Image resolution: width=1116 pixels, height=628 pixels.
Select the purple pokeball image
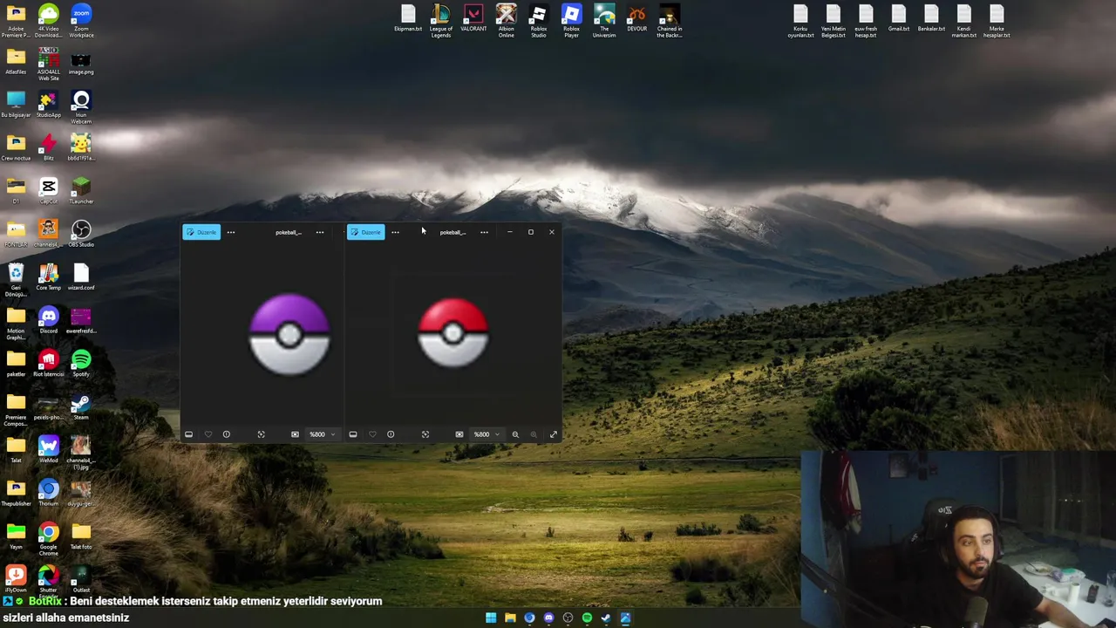tap(289, 335)
